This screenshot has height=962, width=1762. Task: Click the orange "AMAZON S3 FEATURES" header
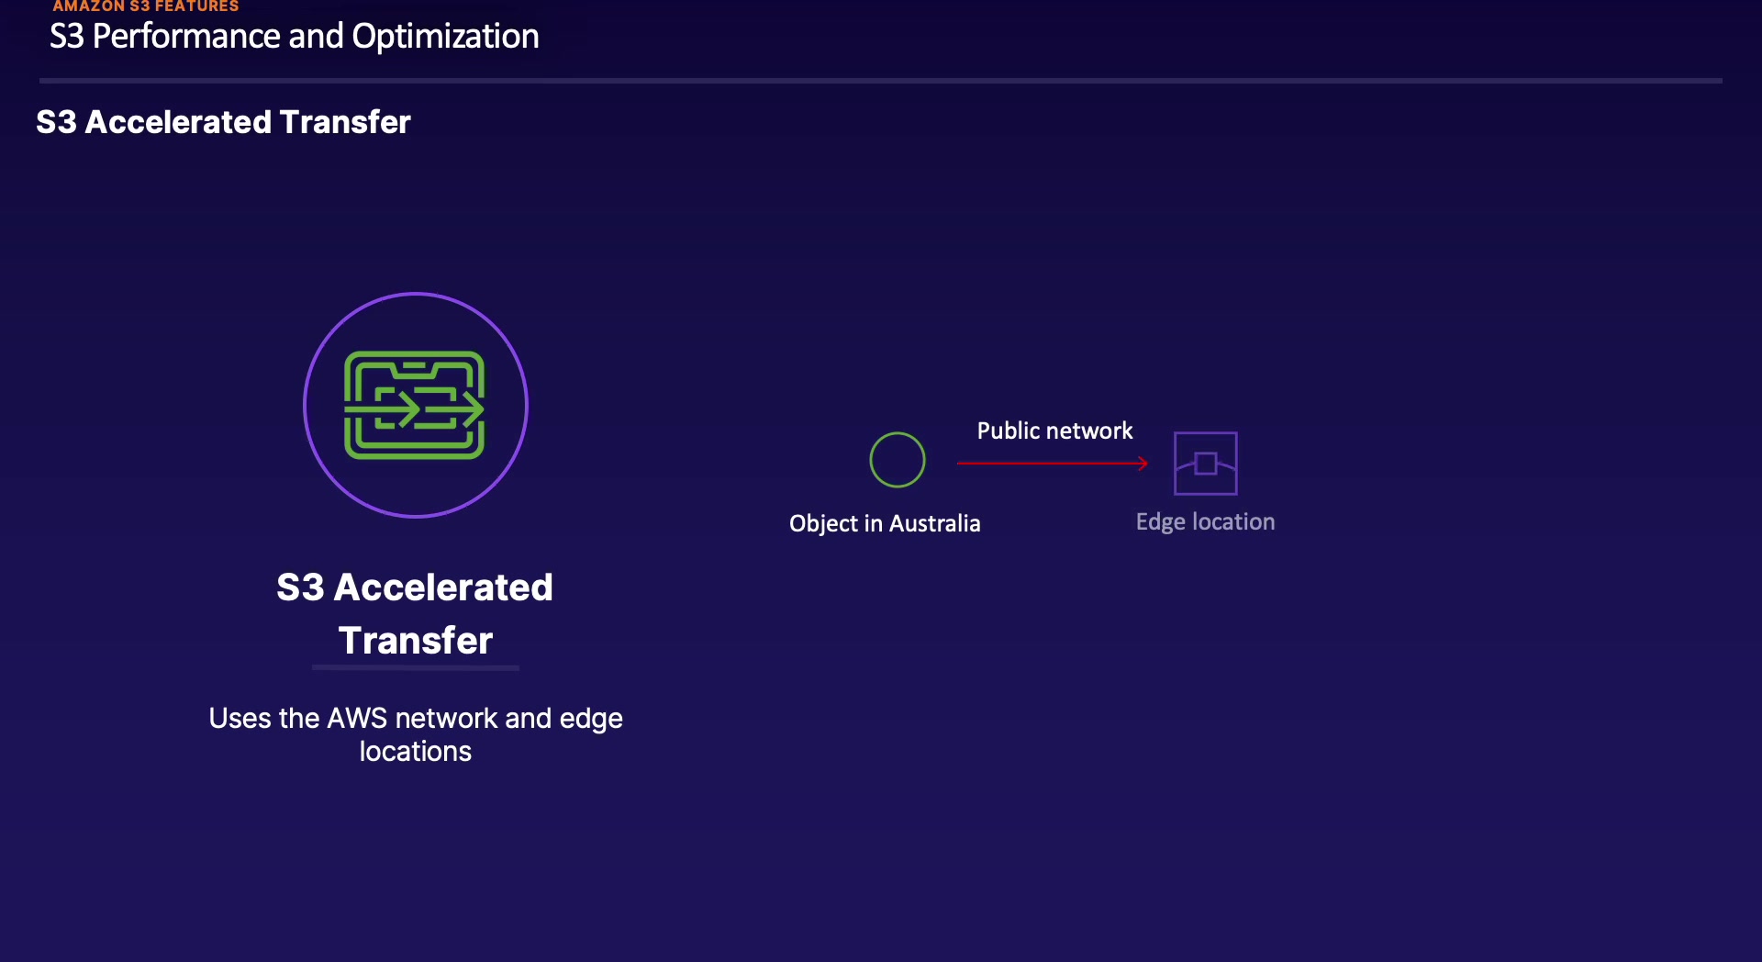[x=145, y=6]
